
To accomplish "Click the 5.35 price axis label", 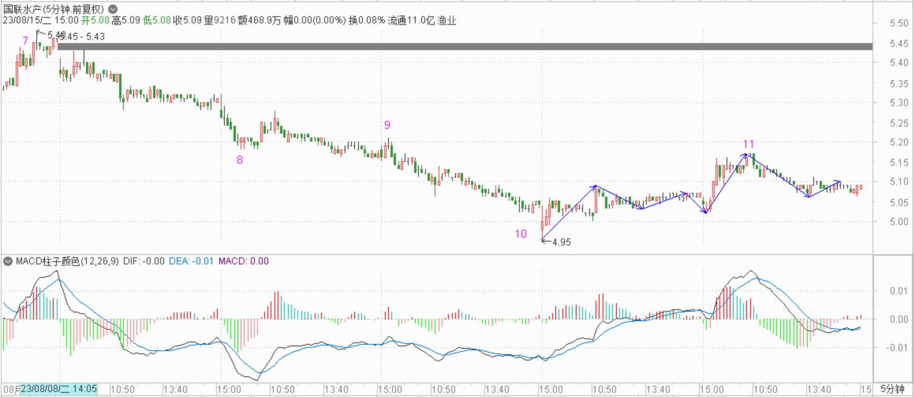I will 899,83.
